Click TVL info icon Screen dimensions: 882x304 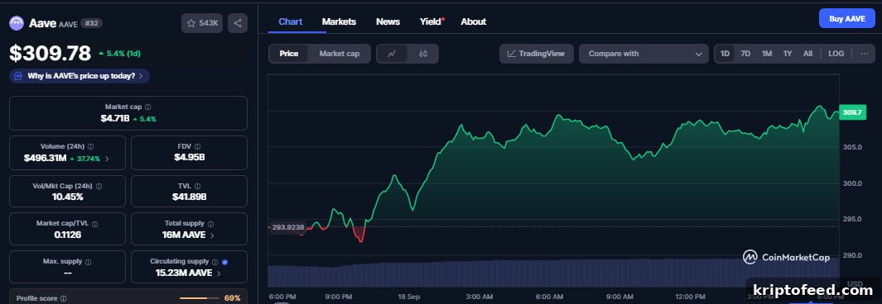click(197, 186)
